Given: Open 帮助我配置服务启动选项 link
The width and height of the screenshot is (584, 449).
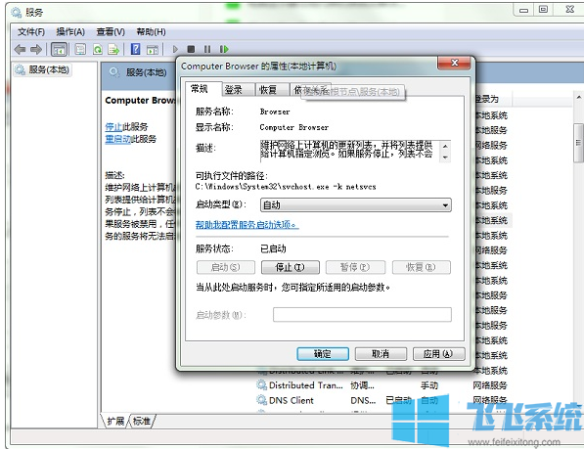Looking at the screenshot, I should pyautogui.click(x=247, y=225).
